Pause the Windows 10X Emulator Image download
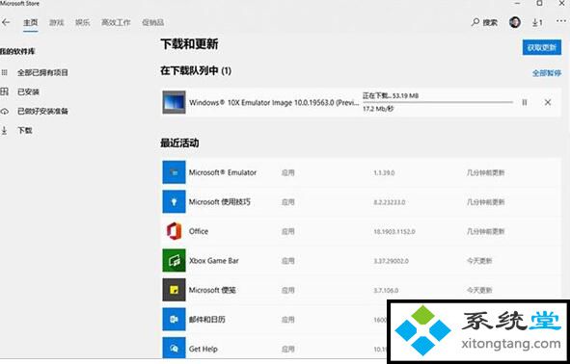The image size is (570, 364). 525,103
